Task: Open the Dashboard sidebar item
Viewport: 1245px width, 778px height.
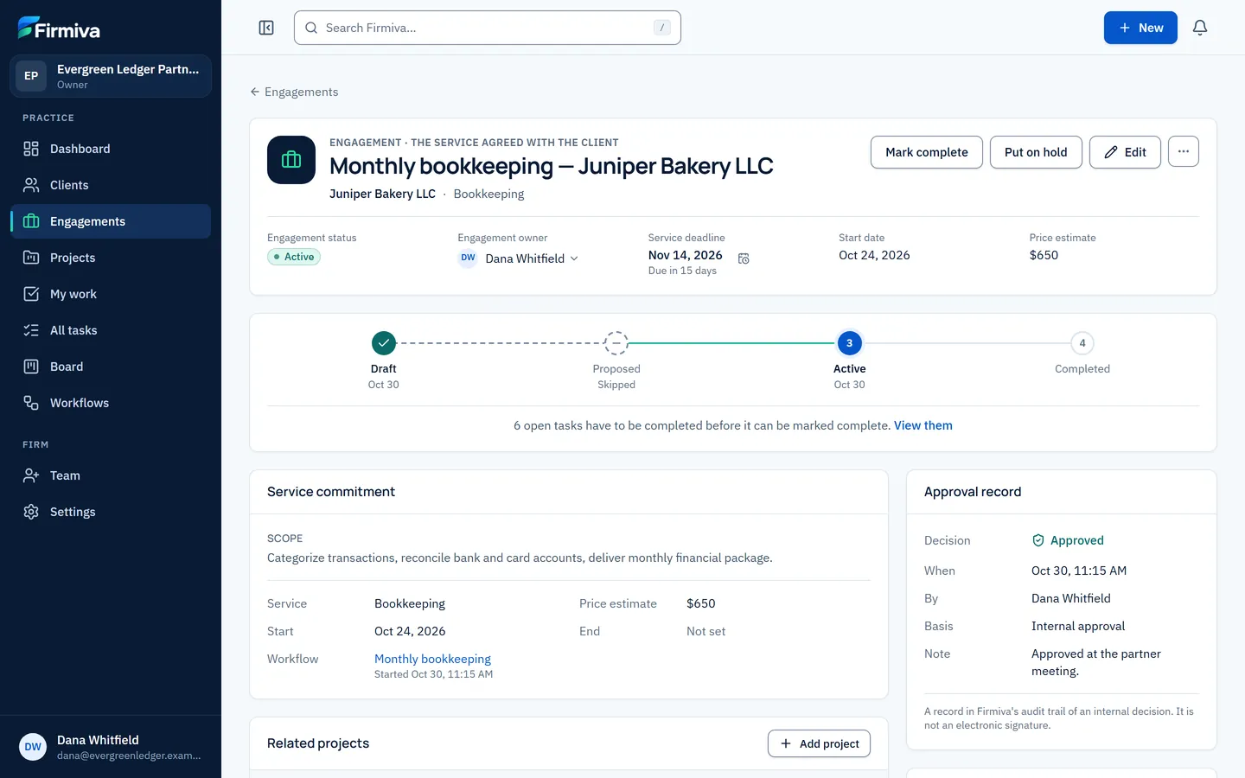Action: (x=111, y=149)
